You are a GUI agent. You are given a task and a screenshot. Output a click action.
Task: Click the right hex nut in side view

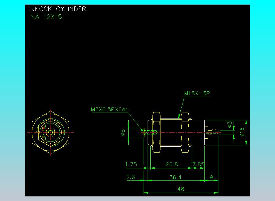coord(185,133)
